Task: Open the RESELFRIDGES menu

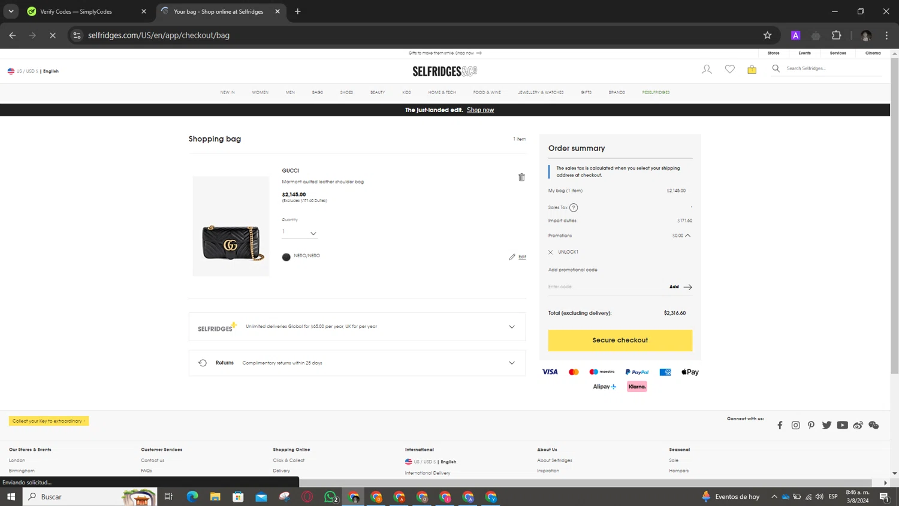Action: 656,92
